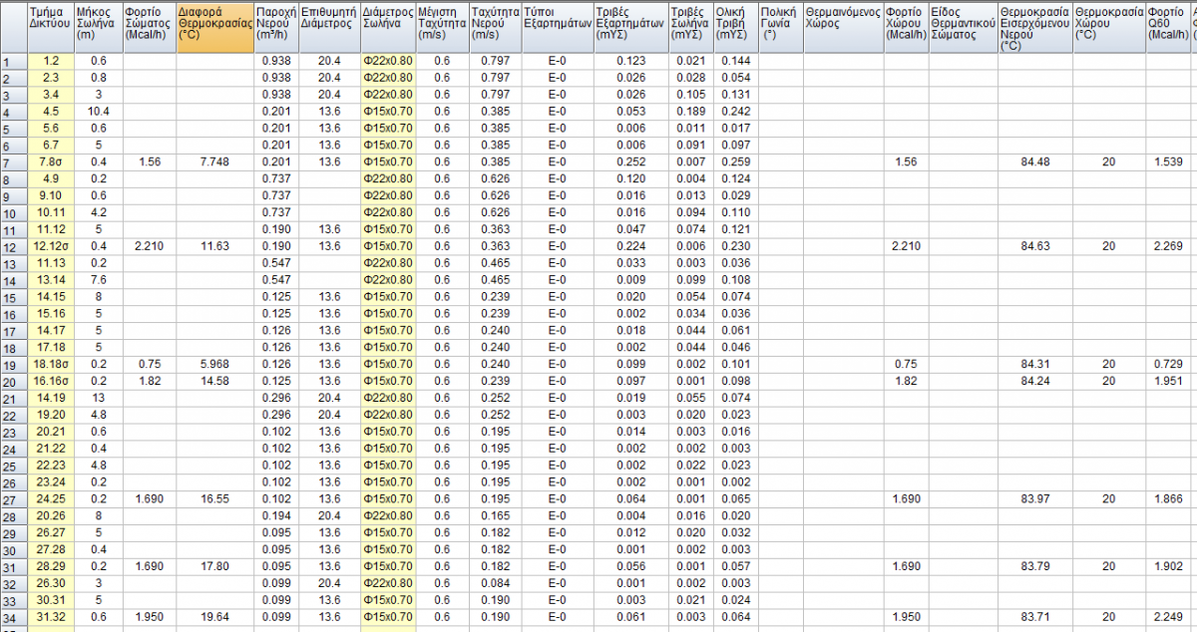Click temperature difference cell '14.58'
This screenshot has width=1197, height=632.
point(214,381)
